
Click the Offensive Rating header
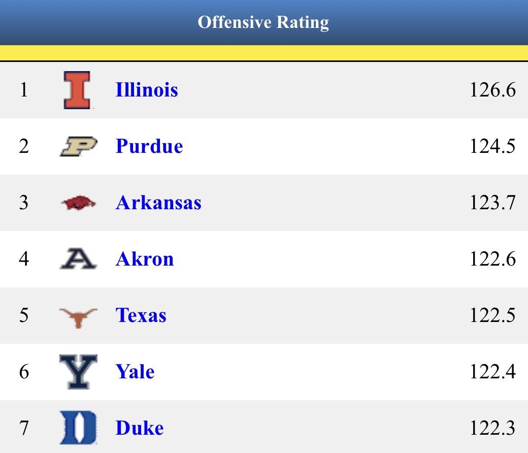tap(263, 22)
